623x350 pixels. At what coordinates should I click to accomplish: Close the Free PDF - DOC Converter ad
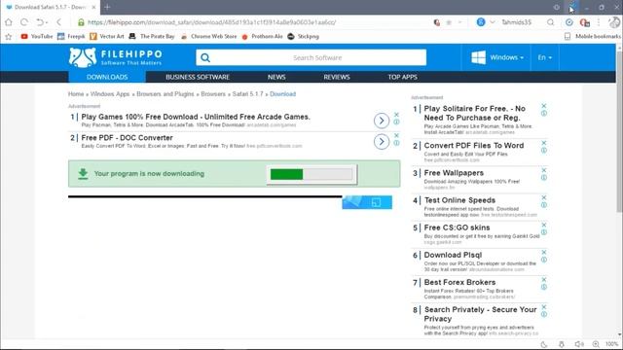click(x=396, y=136)
